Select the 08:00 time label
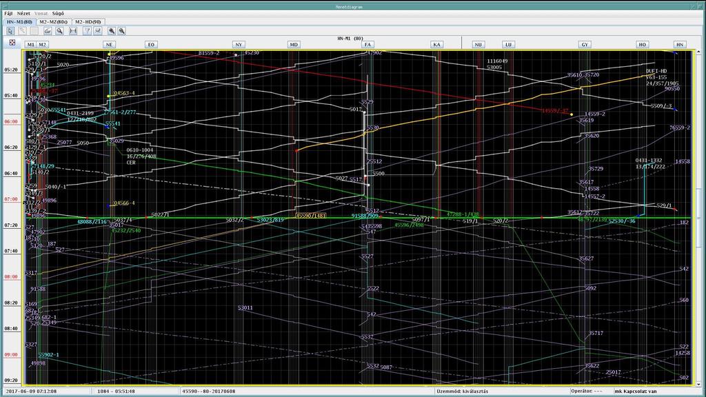This screenshot has height=397, width=706. coord(11,277)
